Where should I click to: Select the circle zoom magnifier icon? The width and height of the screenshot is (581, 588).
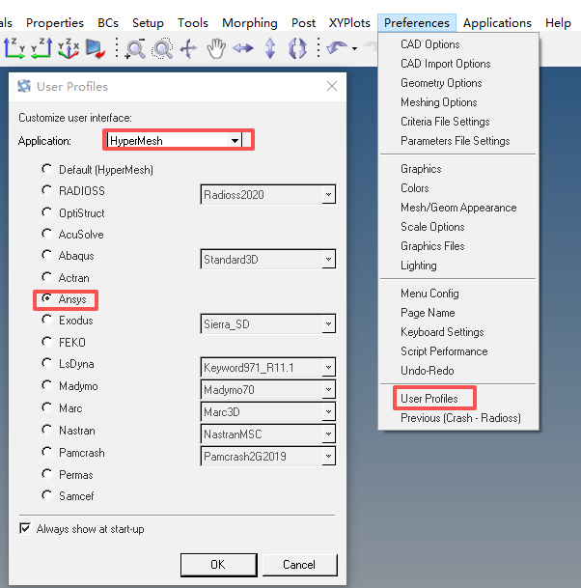tap(162, 48)
